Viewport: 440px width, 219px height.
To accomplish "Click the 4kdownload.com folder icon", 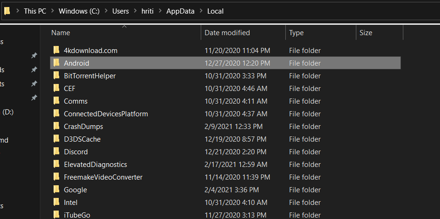I will pos(56,50).
